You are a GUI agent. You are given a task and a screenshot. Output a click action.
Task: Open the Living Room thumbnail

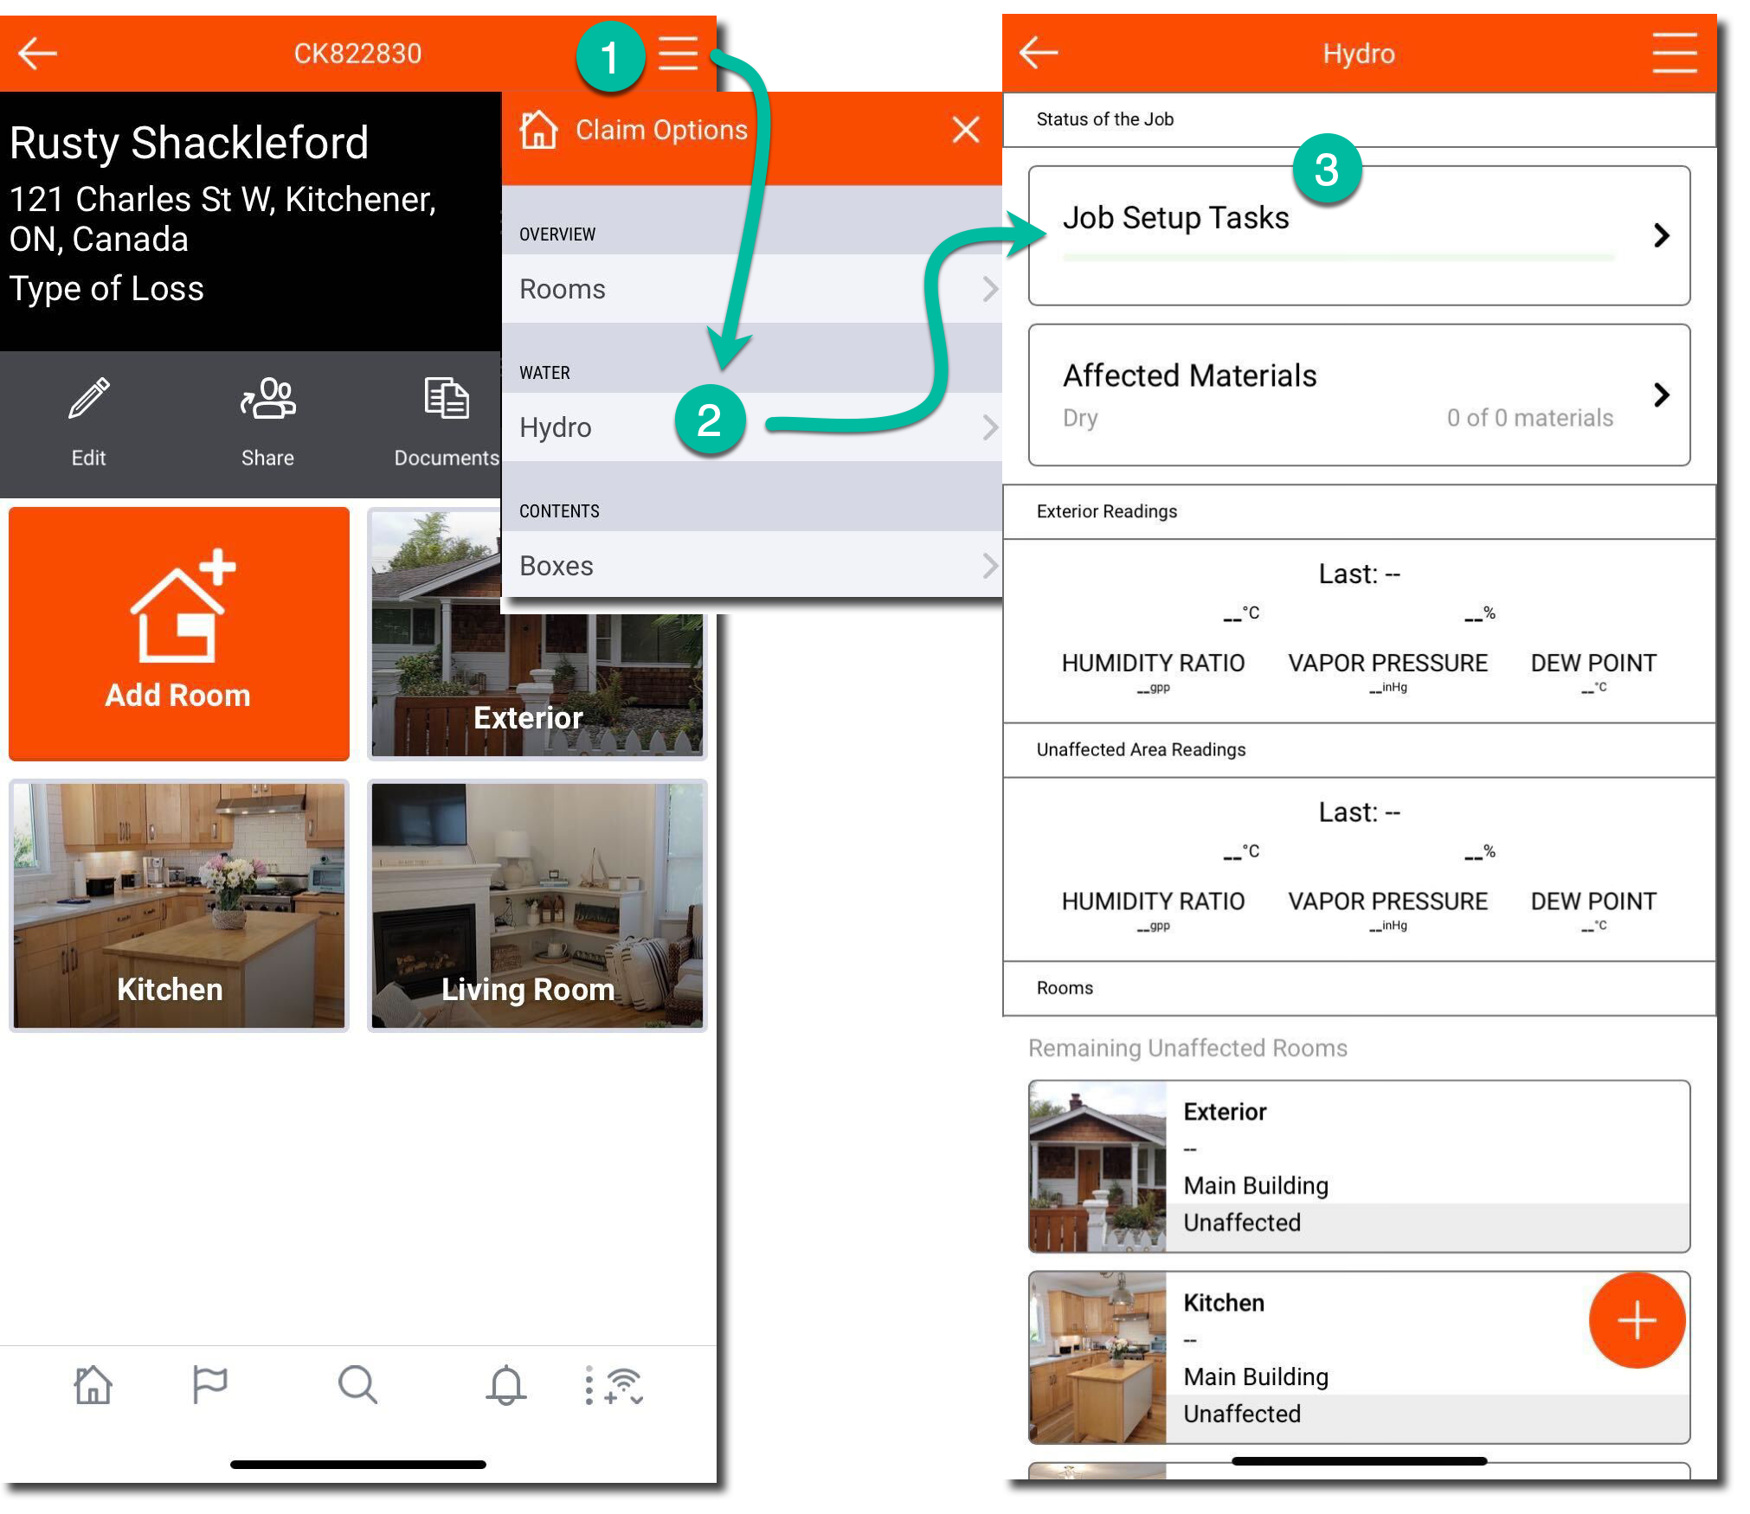[537, 906]
